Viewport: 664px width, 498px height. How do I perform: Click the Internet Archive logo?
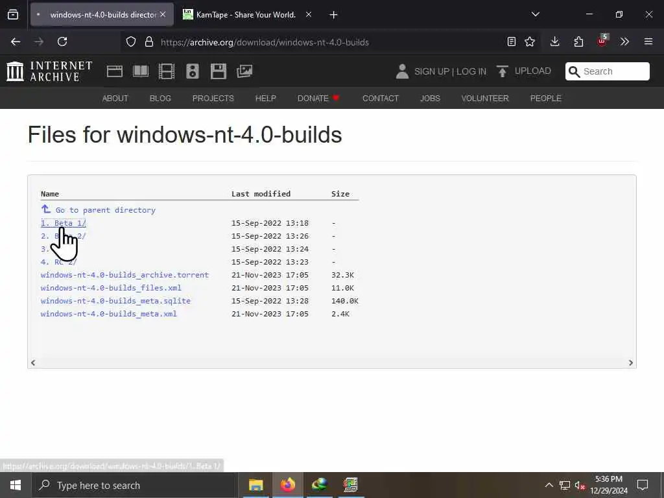tap(49, 71)
